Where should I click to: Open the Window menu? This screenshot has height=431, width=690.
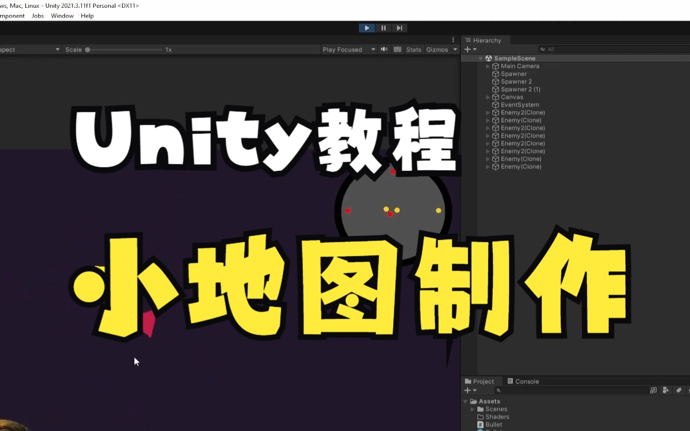(x=62, y=15)
